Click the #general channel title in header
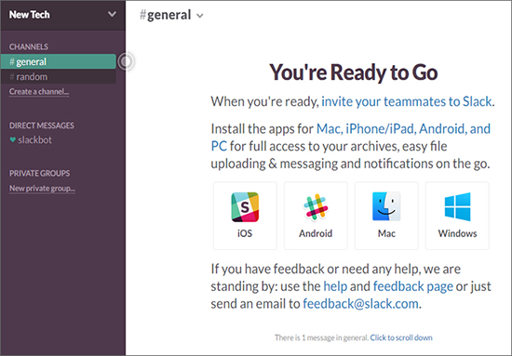512x356 pixels. pos(165,15)
